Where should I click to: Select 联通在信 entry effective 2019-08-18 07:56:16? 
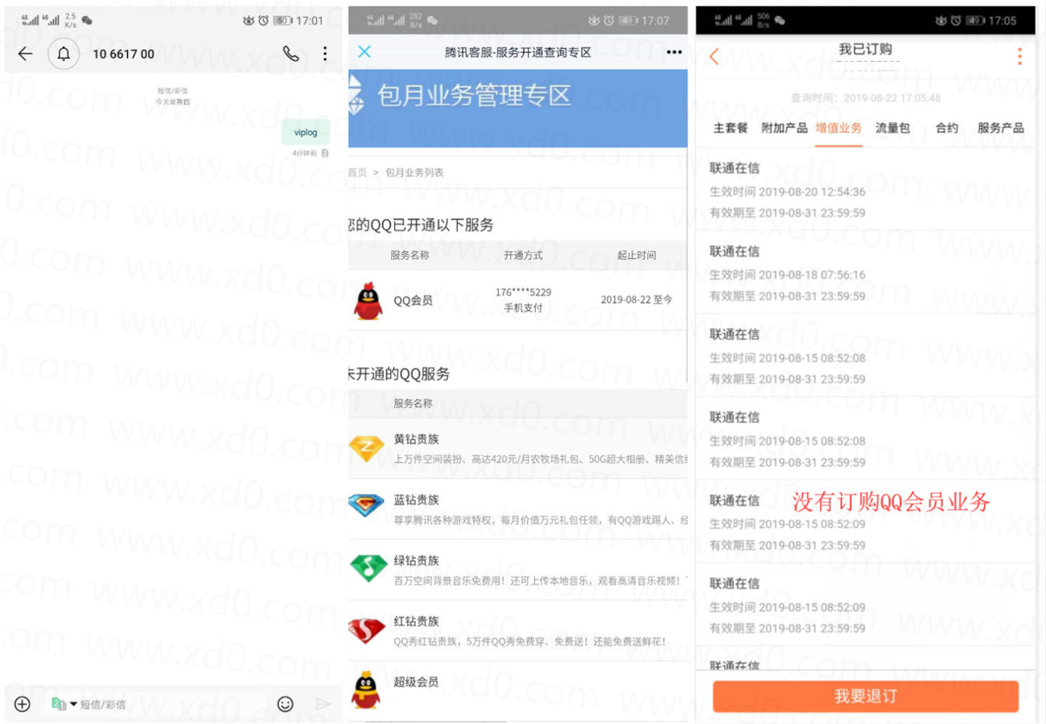866,273
